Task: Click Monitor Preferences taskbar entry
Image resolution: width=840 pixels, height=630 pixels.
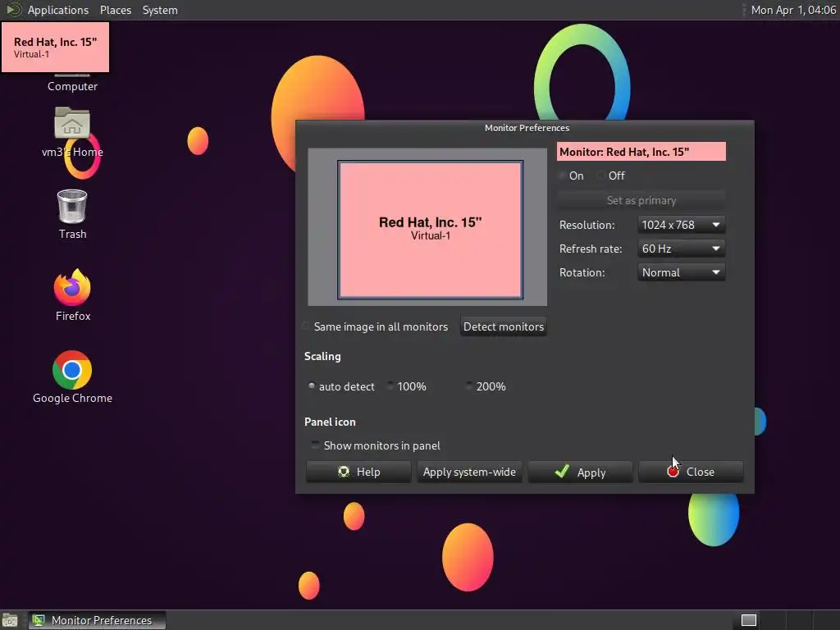Action: click(97, 620)
